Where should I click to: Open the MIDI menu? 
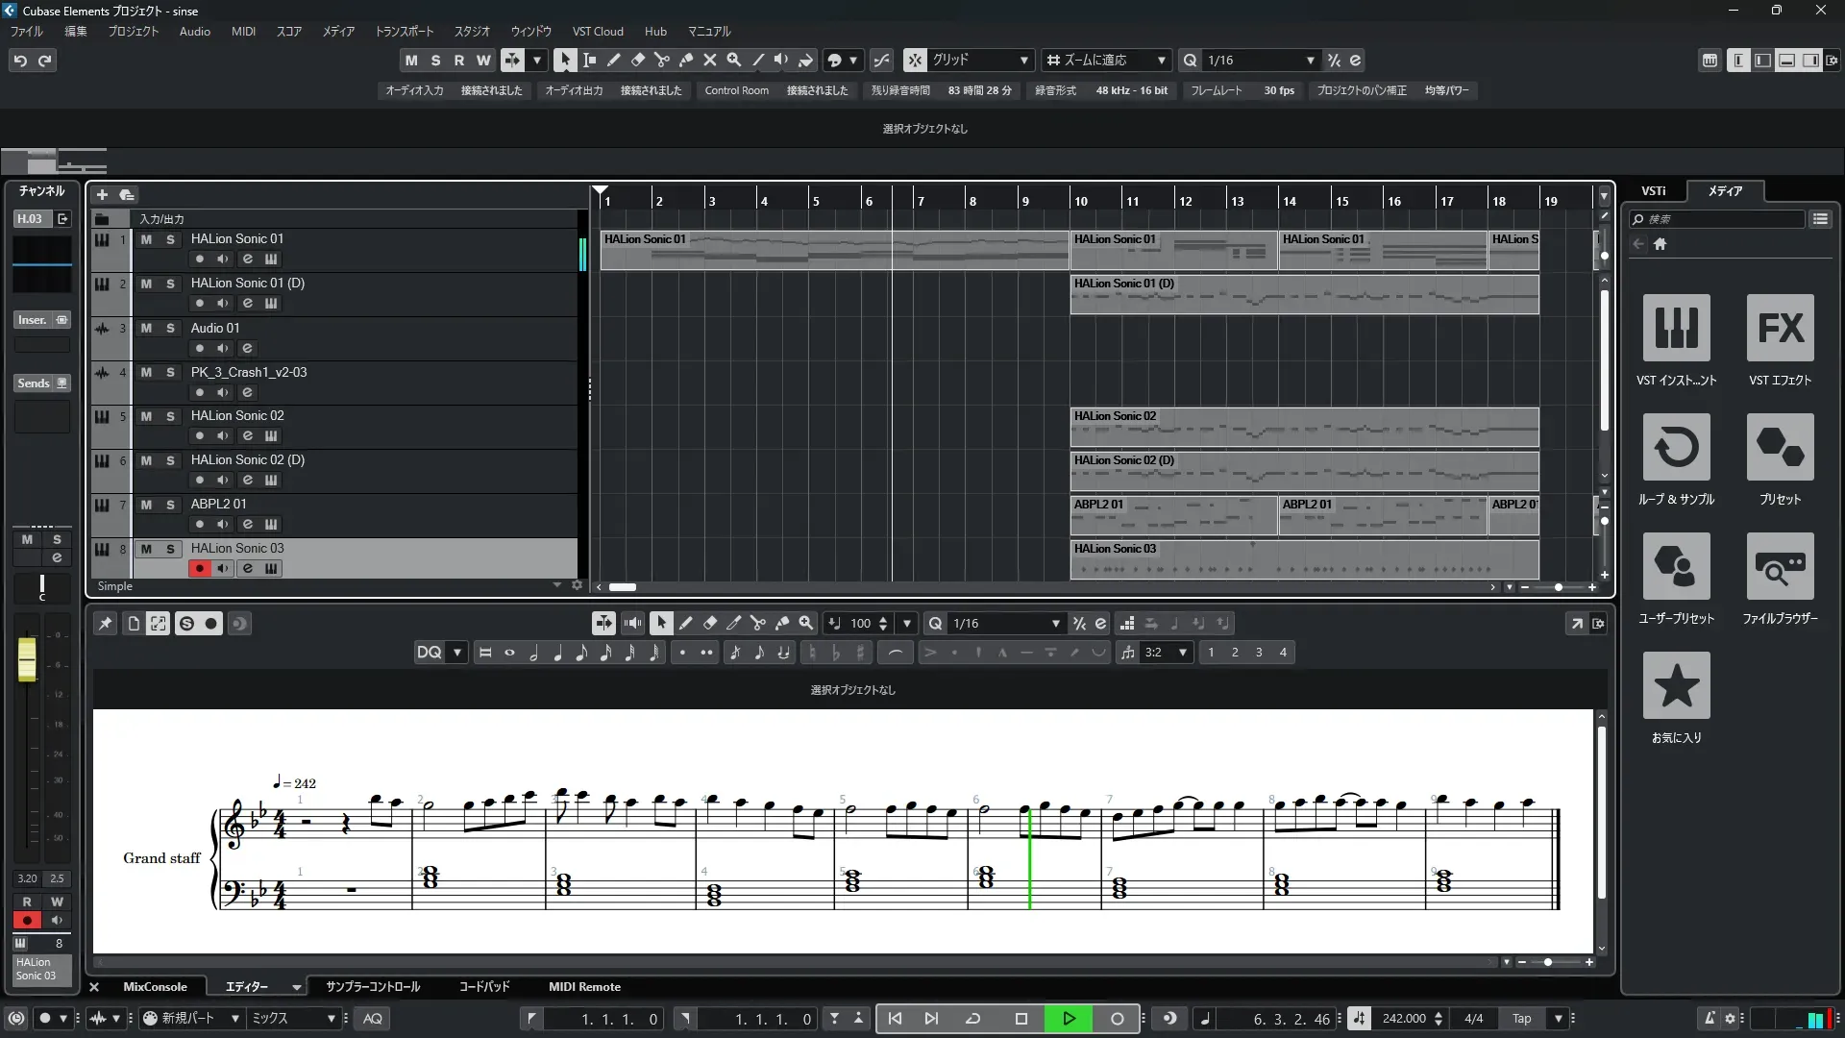tap(243, 31)
